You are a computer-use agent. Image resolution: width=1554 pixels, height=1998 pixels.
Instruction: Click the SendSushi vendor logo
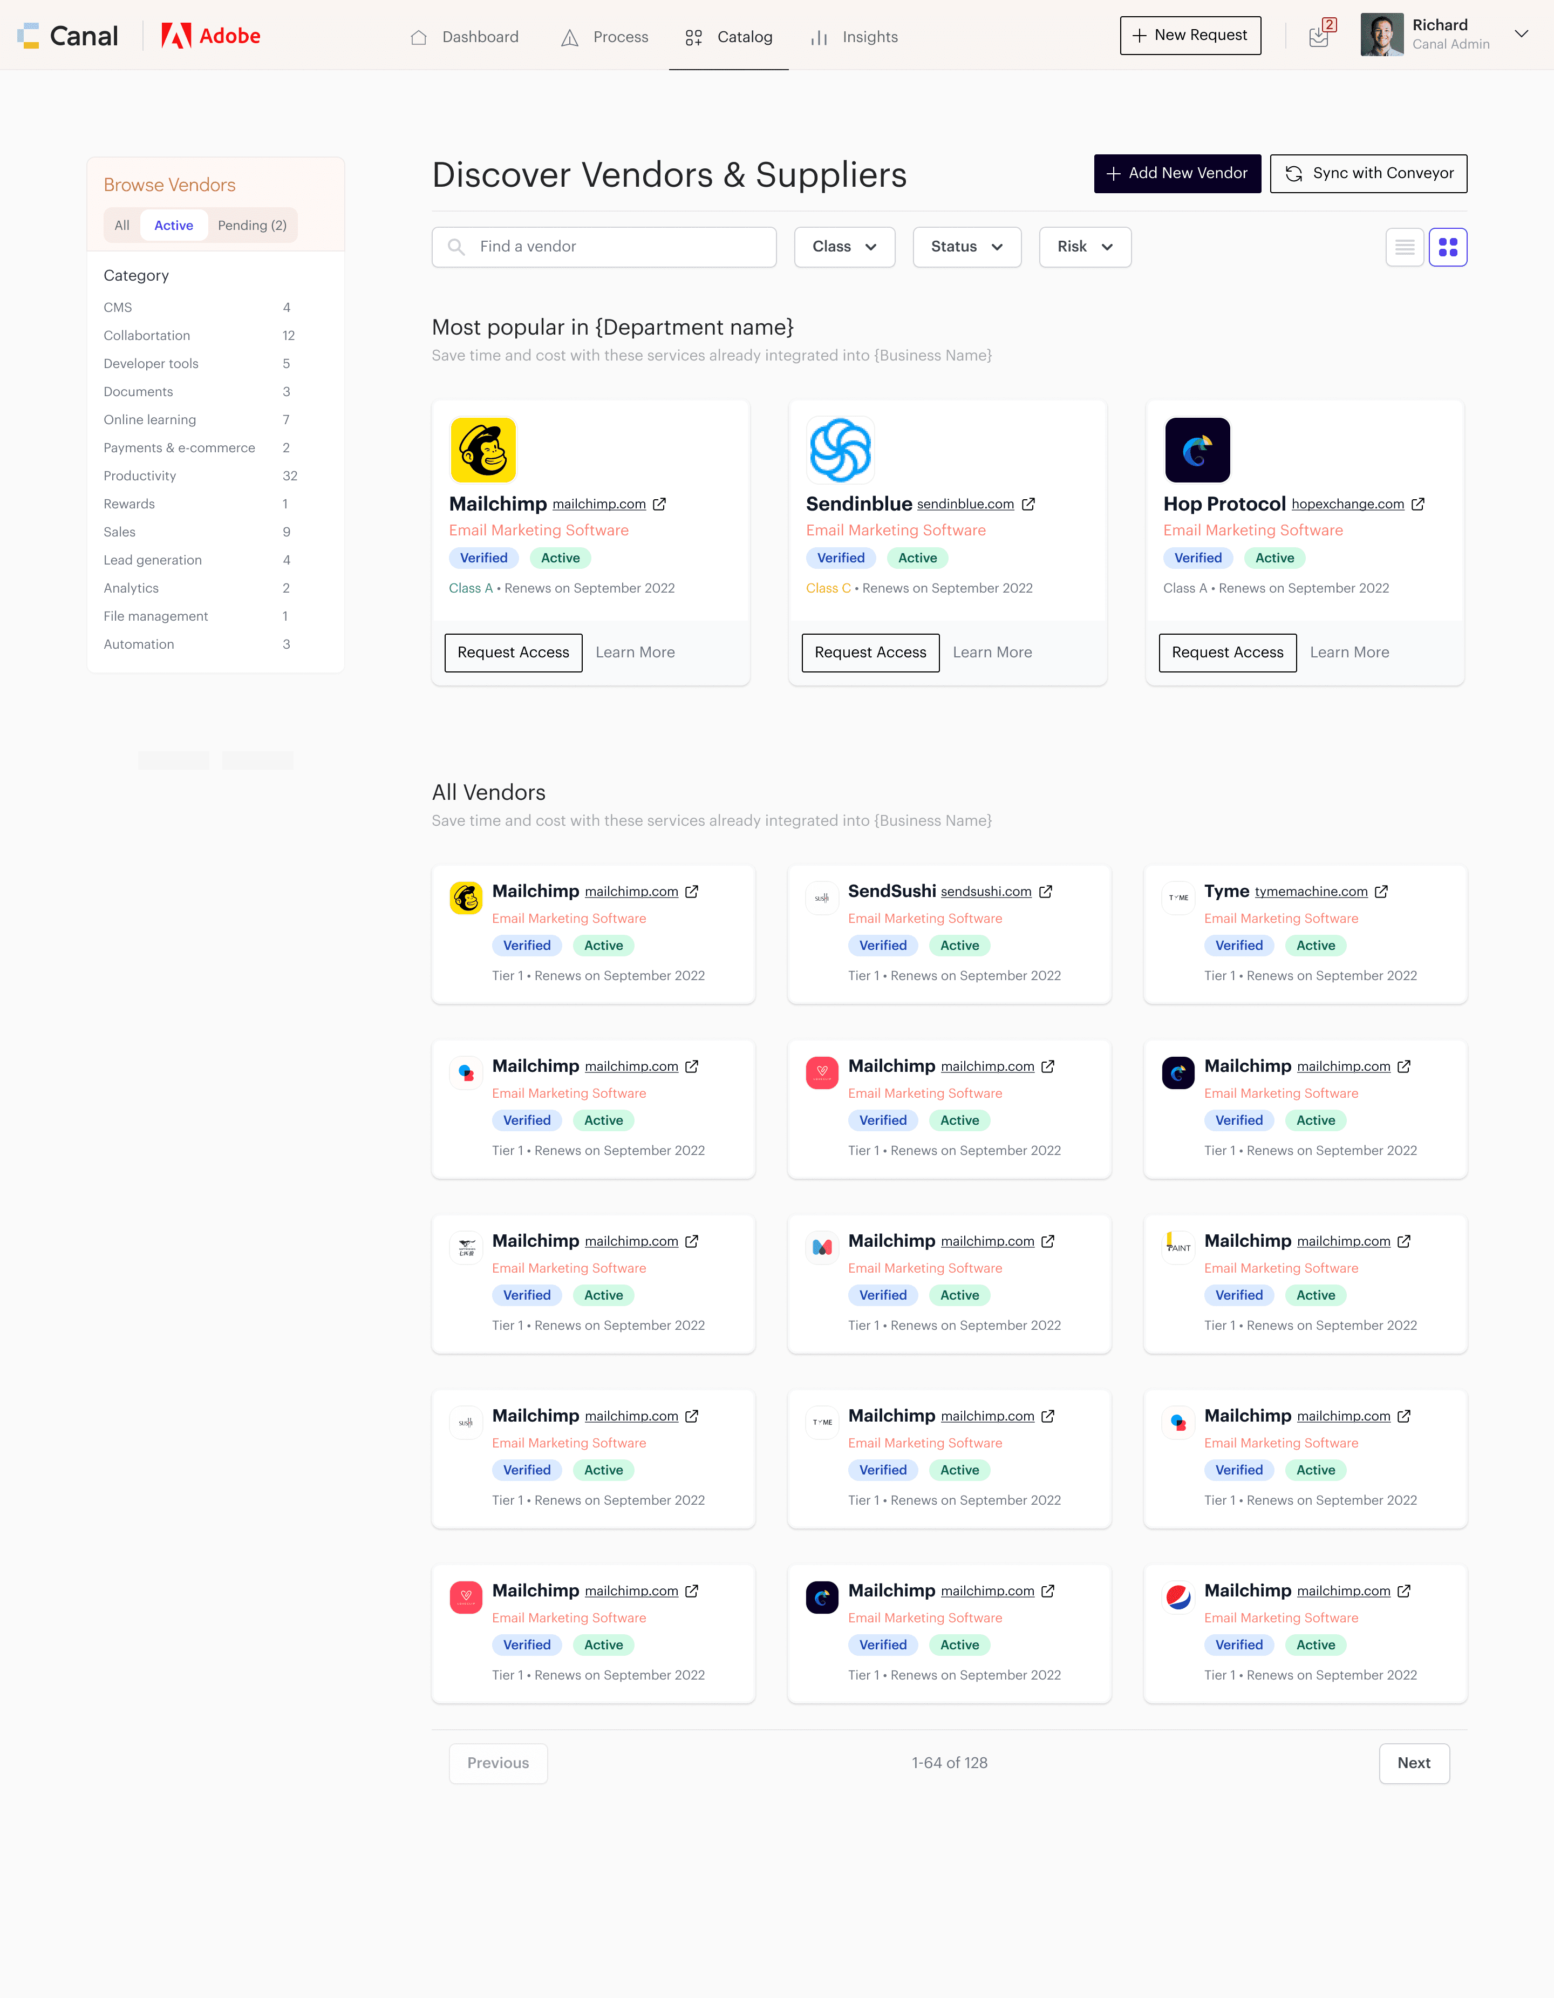[x=821, y=898]
